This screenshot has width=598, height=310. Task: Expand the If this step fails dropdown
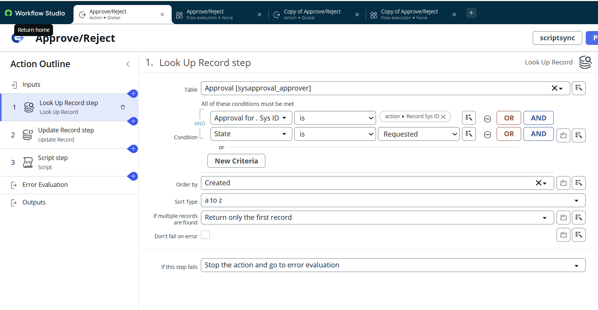[393, 265]
